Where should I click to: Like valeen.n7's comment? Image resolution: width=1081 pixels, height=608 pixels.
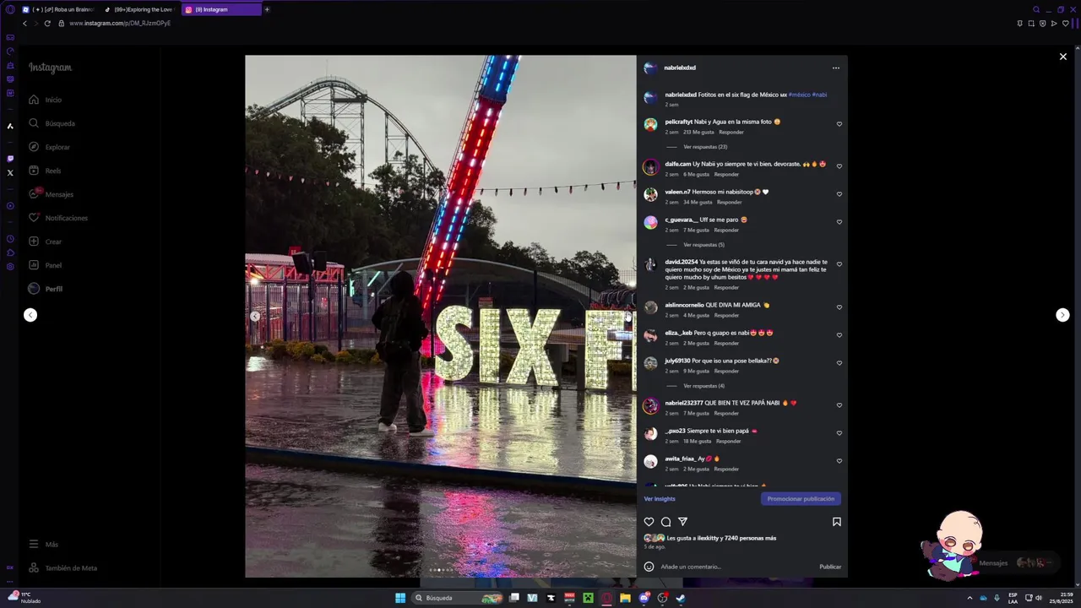(839, 194)
